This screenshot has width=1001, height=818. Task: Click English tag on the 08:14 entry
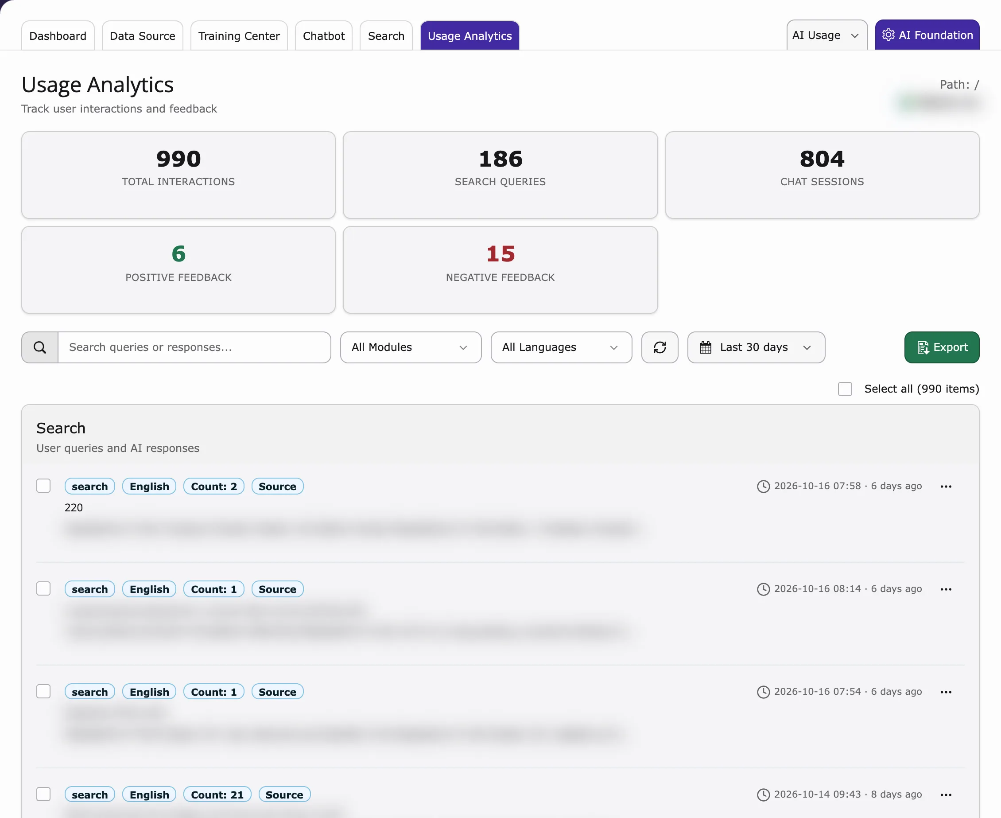[149, 589]
